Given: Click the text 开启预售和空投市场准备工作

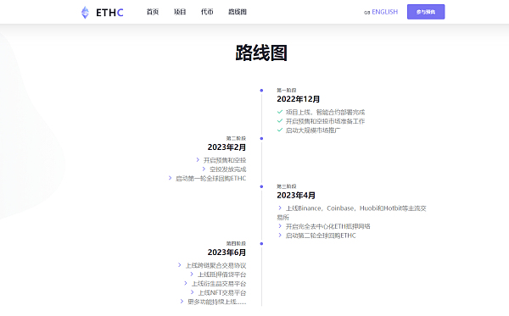Looking at the screenshot, I should (x=325, y=121).
